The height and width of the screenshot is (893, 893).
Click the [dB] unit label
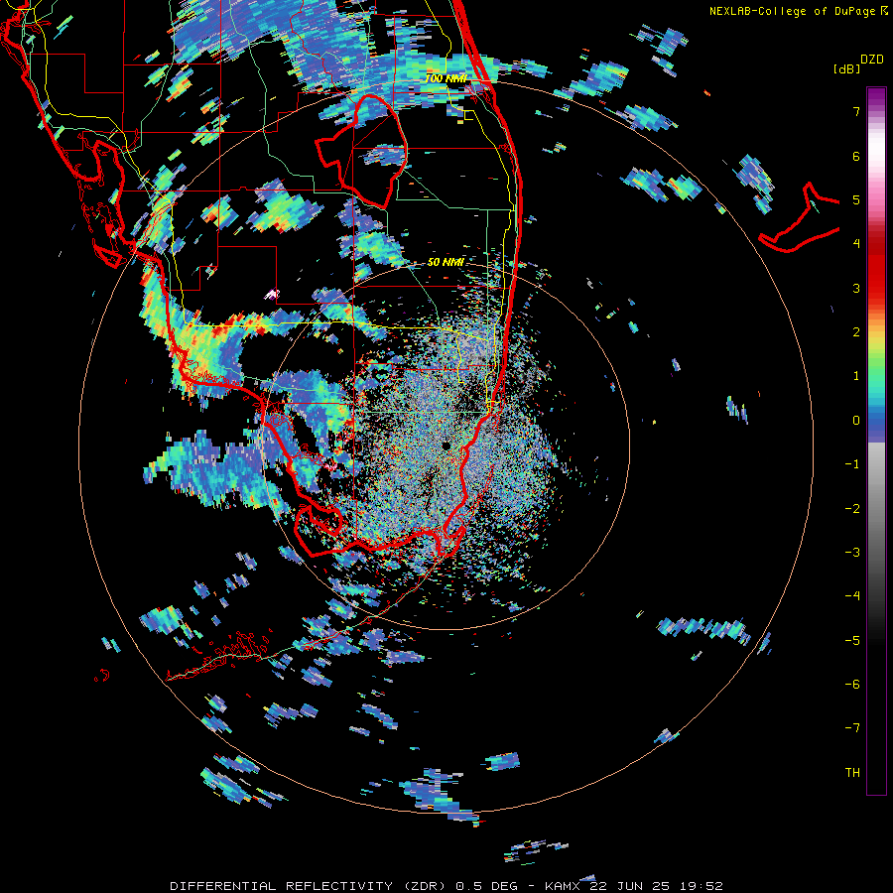[x=846, y=68]
